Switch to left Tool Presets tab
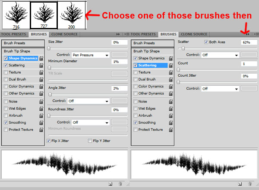The height and width of the screenshot is (190, 259). click(x=14, y=34)
